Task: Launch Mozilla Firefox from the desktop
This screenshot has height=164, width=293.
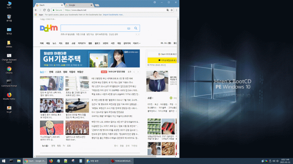Action: point(9,96)
